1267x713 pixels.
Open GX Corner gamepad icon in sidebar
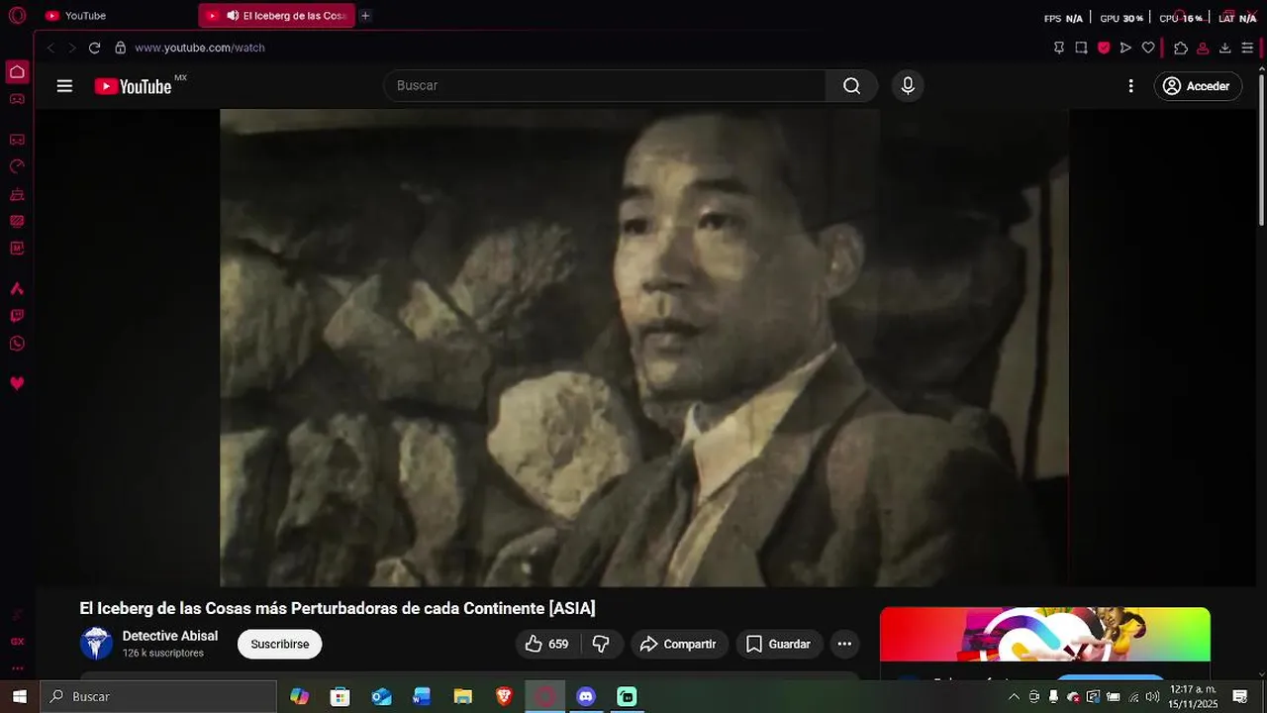click(x=17, y=99)
